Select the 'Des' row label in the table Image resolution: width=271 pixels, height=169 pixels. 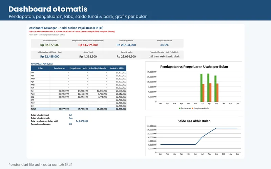[33, 106]
